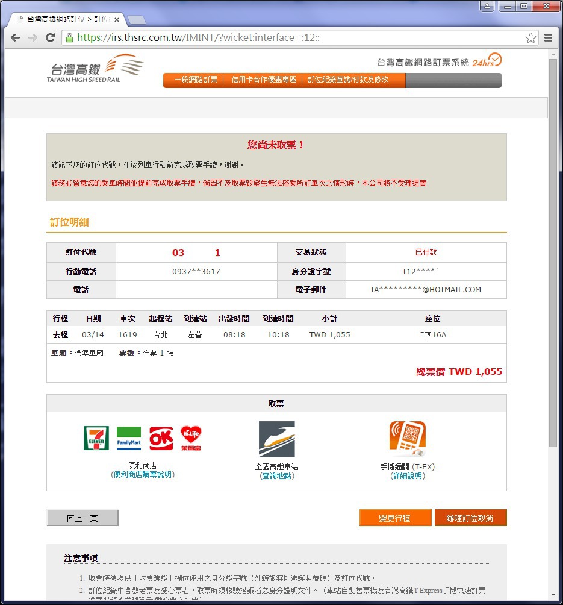Click the arrival time 10:18
563x605 pixels.
(x=278, y=335)
